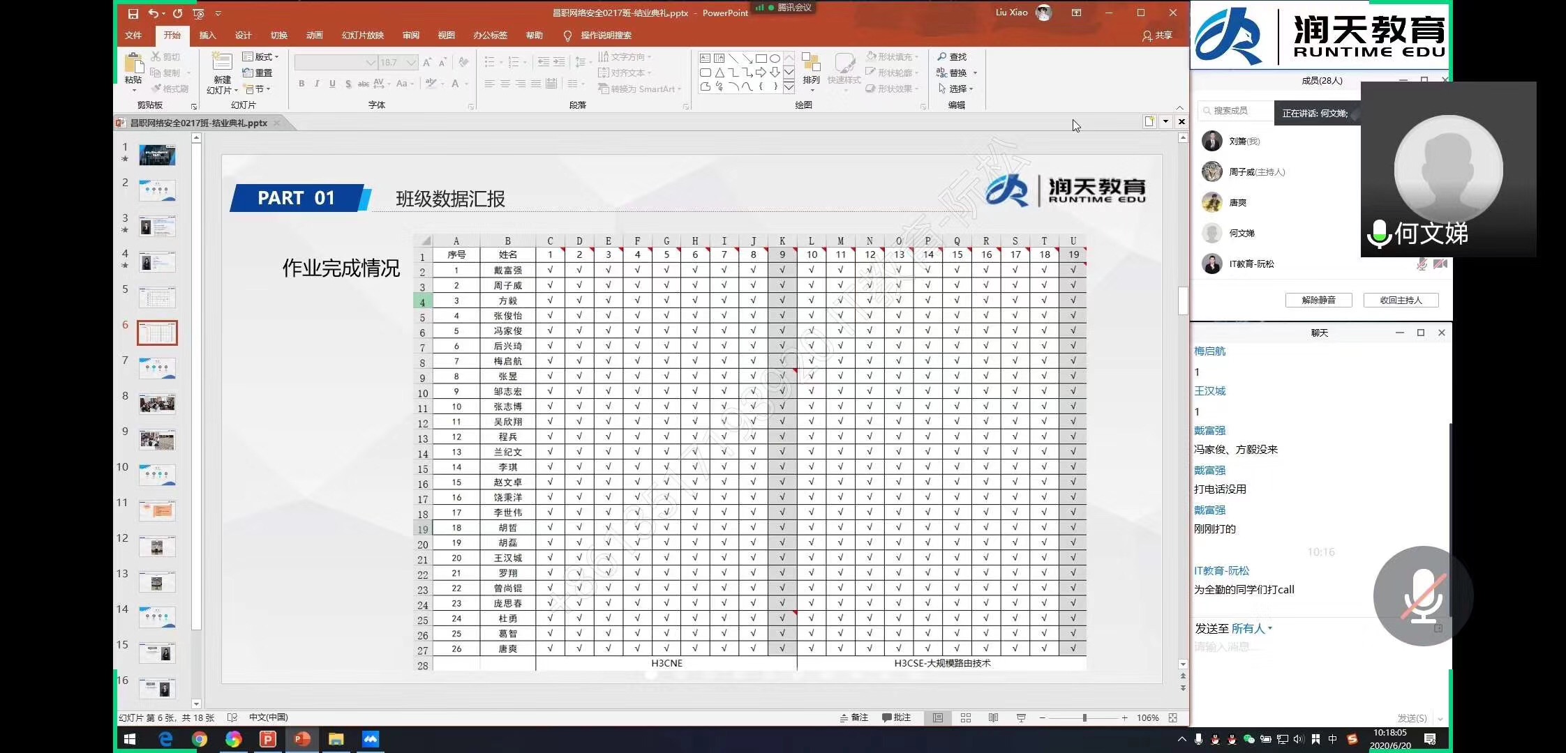Open the Select dropdown in Editing group
This screenshot has height=753, width=1566.
coord(957,89)
